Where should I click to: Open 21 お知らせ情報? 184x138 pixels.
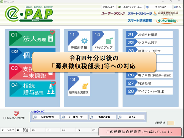[x=149, y=35]
